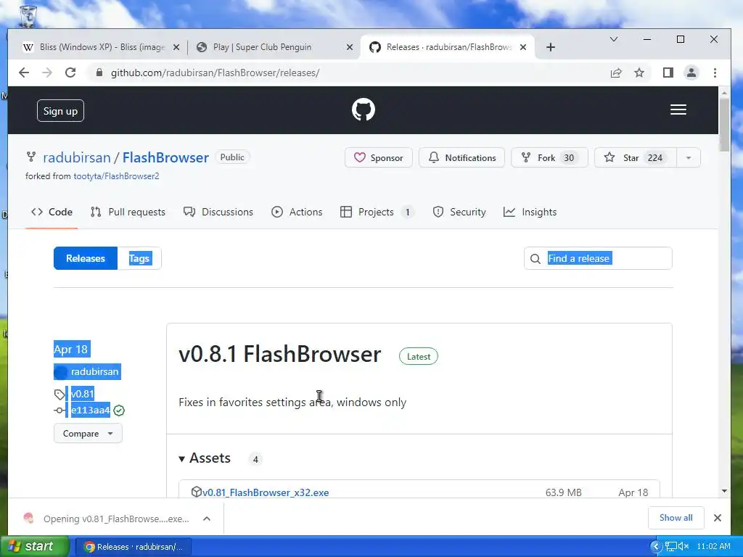Open GitHub hamburger navigation menu

(x=678, y=110)
